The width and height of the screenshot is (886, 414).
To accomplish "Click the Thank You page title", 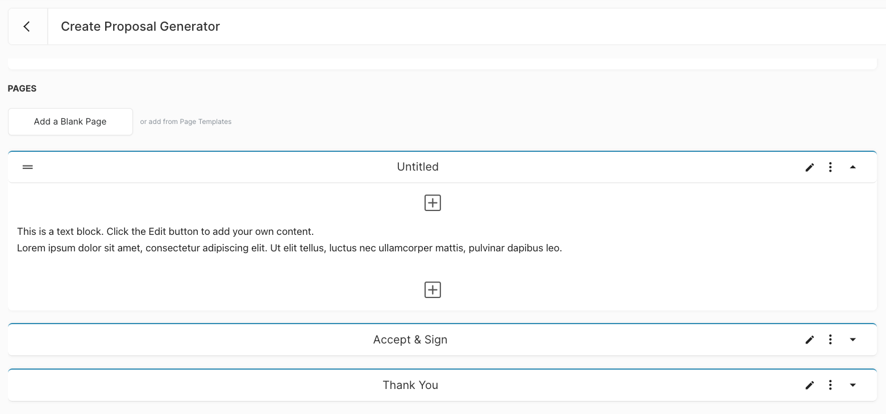I will [410, 385].
